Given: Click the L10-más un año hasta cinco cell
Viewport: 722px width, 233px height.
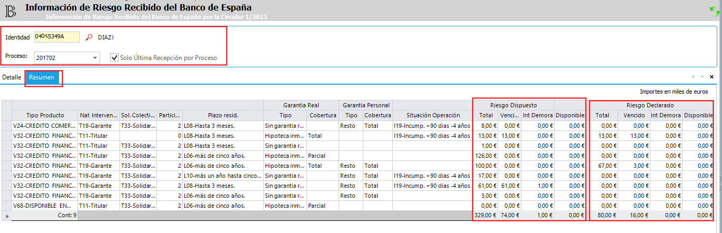Looking at the screenshot, I should [x=223, y=176].
